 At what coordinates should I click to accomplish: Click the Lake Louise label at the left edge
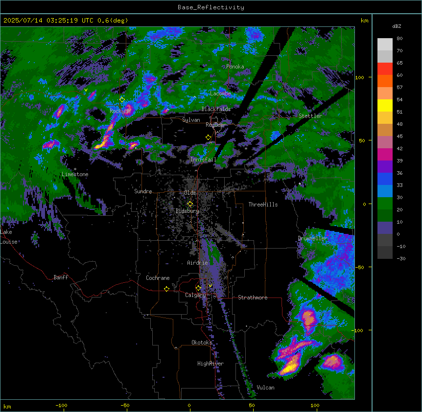coord(9,237)
